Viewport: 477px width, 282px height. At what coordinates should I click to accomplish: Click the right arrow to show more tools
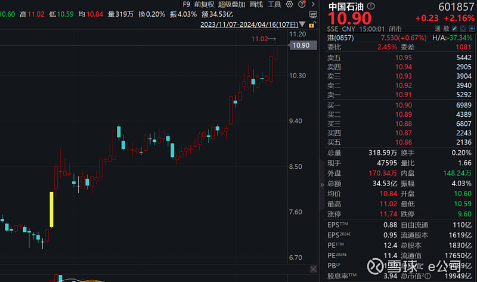click(x=313, y=4)
